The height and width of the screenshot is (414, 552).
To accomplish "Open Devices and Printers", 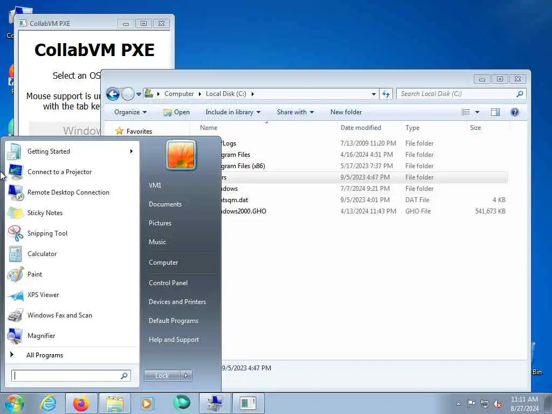I will click(x=177, y=302).
